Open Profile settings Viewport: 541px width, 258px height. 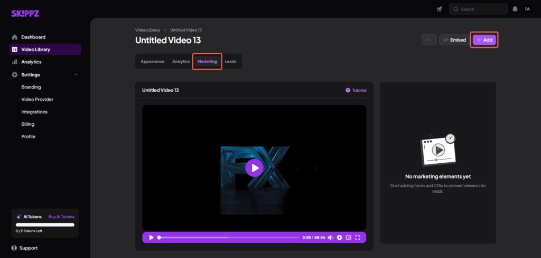[29, 136]
